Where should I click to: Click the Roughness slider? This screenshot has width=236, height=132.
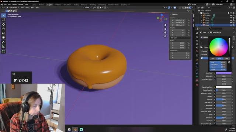[x=224, y=106]
